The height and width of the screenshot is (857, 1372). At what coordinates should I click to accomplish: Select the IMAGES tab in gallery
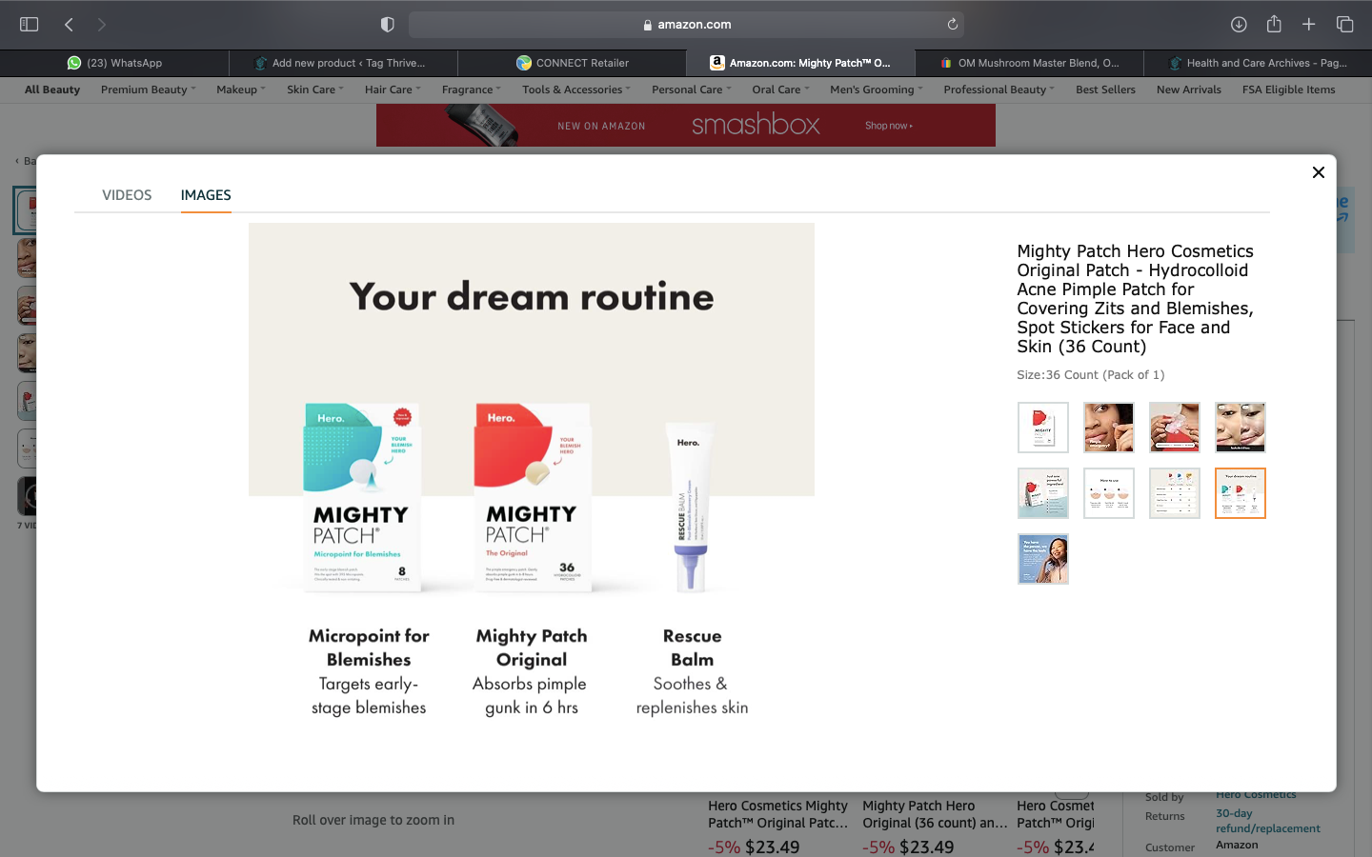click(206, 195)
